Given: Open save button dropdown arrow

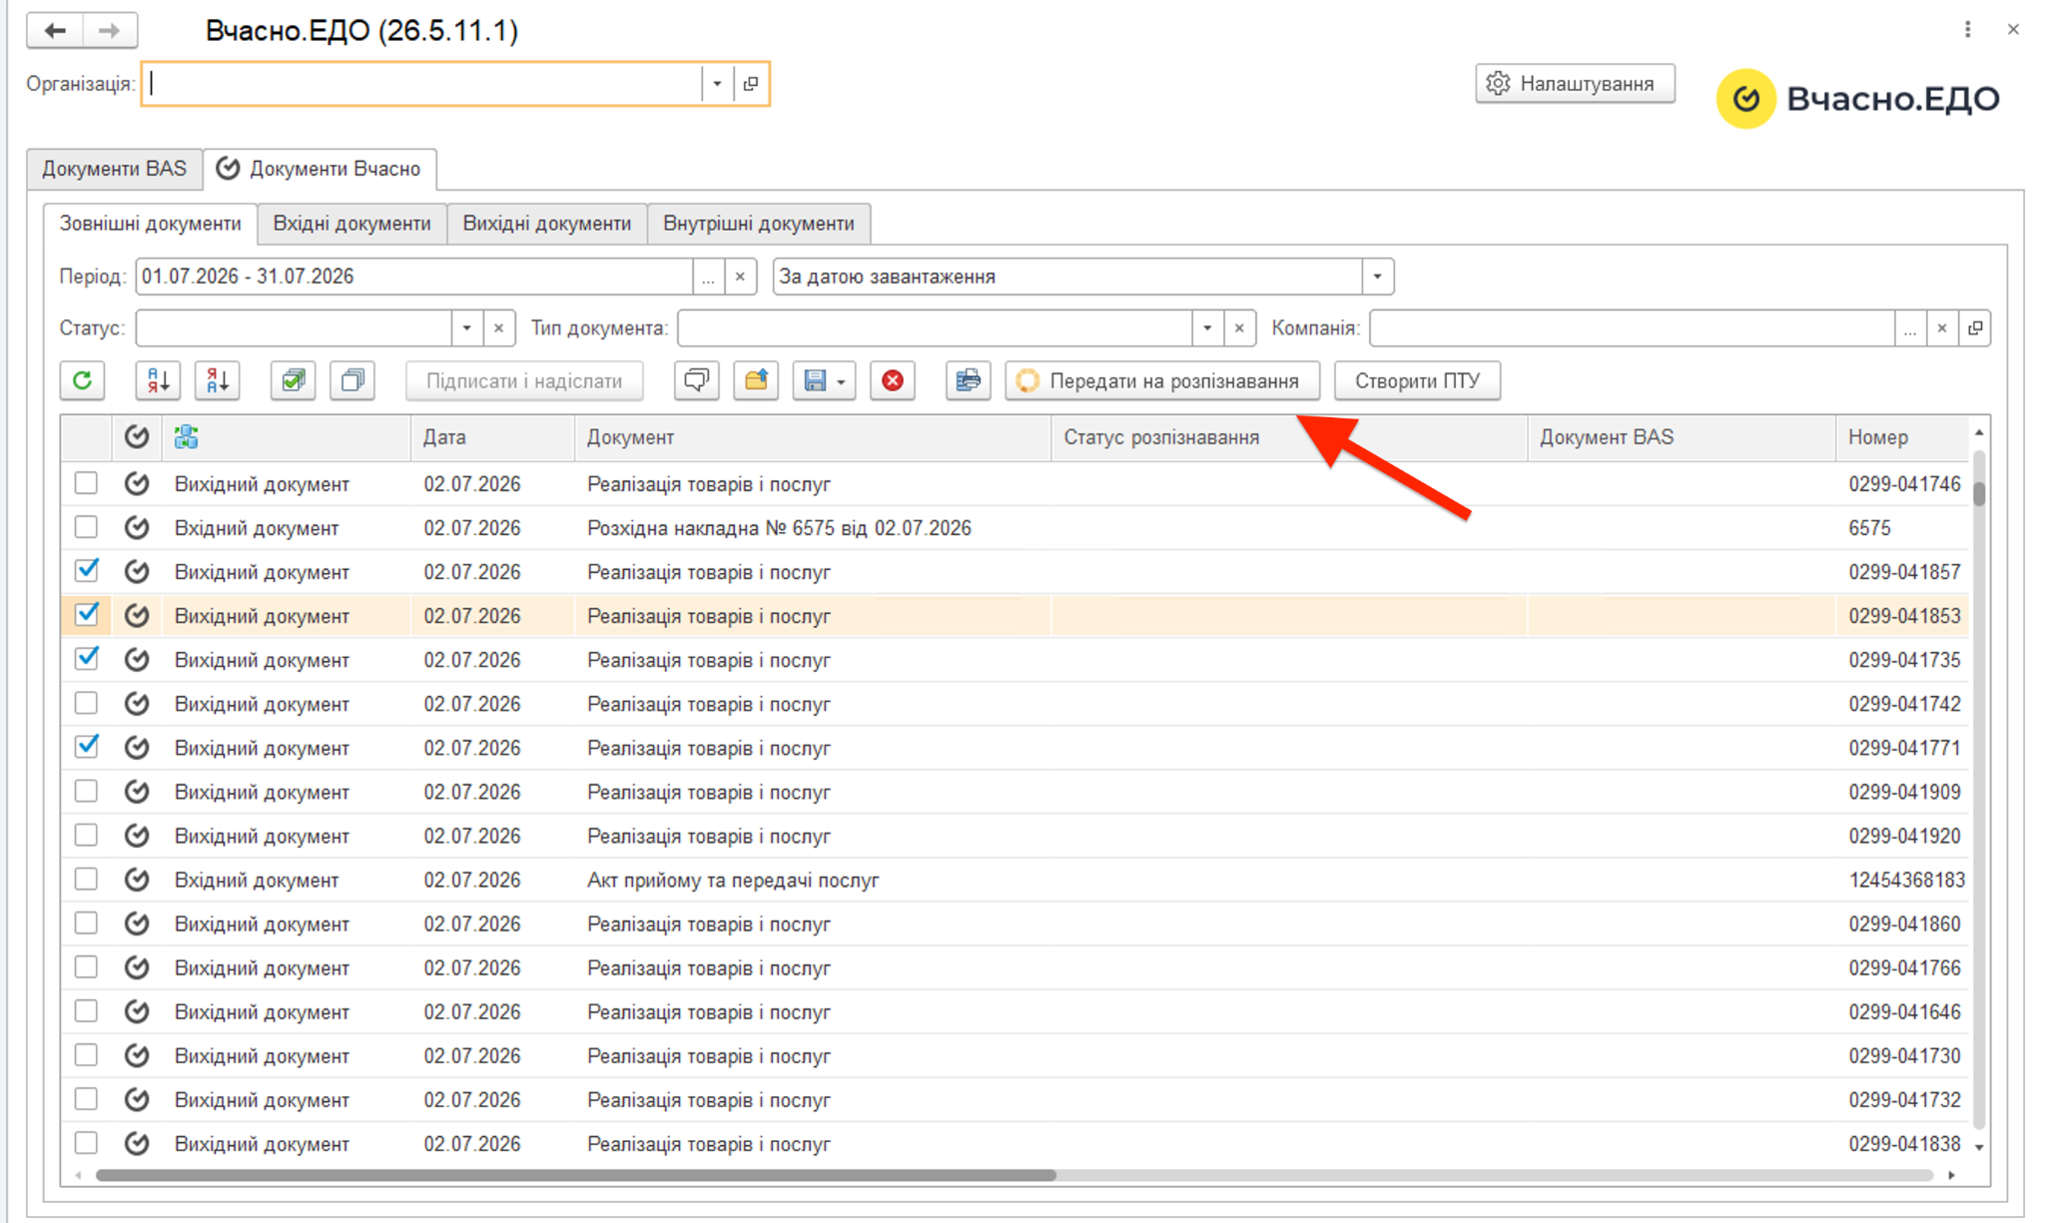Looking at the screenshot, I should pos(842,381).
